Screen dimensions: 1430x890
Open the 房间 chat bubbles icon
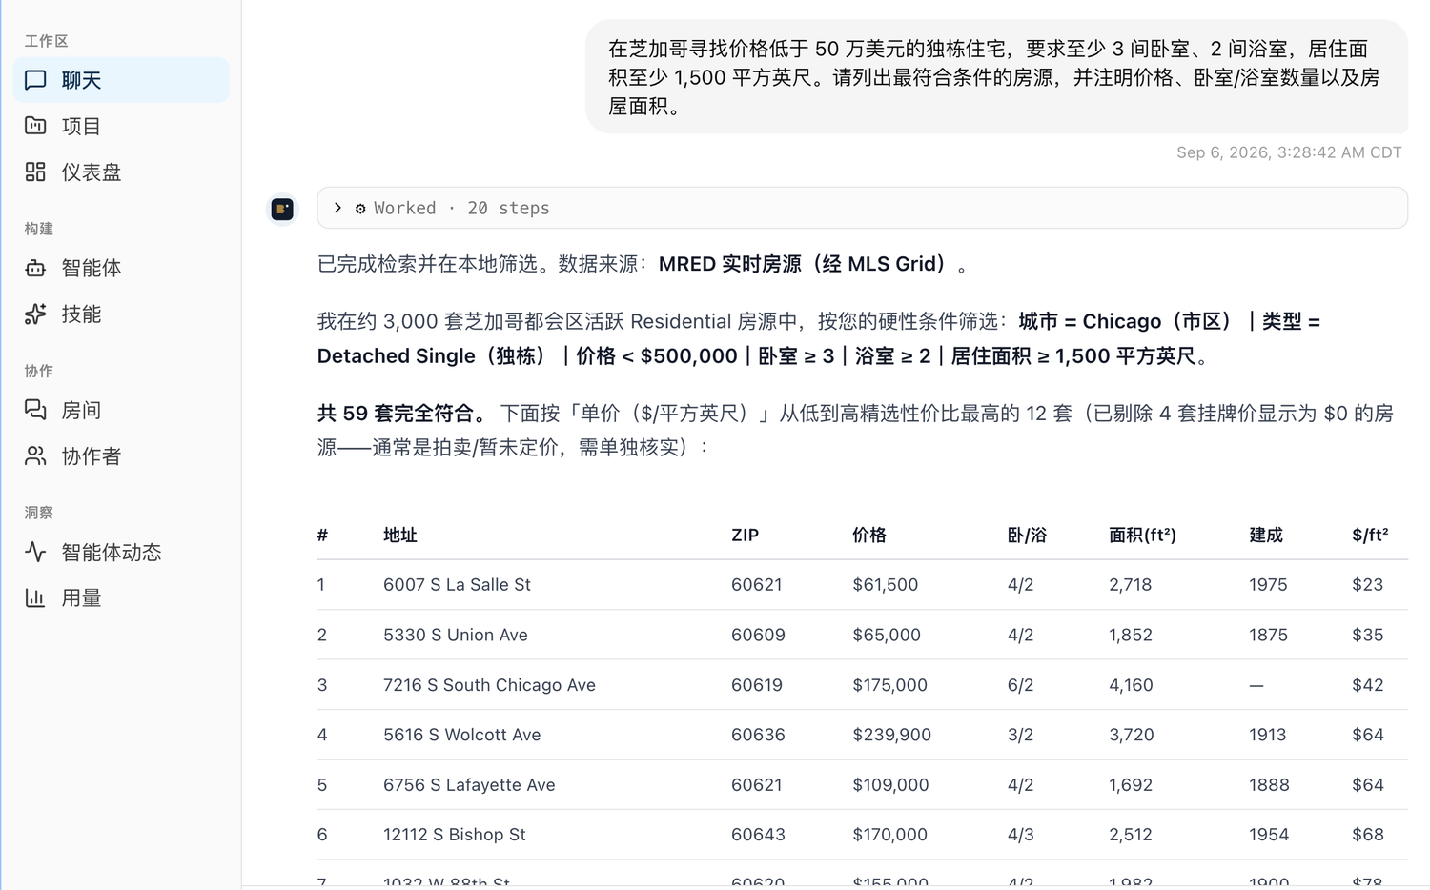[x=35, y=410]
